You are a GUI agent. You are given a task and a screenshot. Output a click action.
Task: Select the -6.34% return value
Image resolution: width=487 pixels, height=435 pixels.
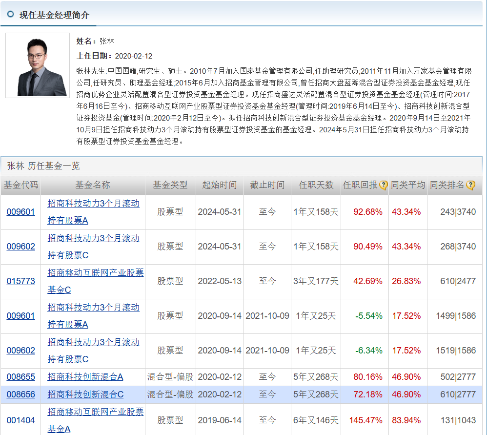tap(369, 351)
